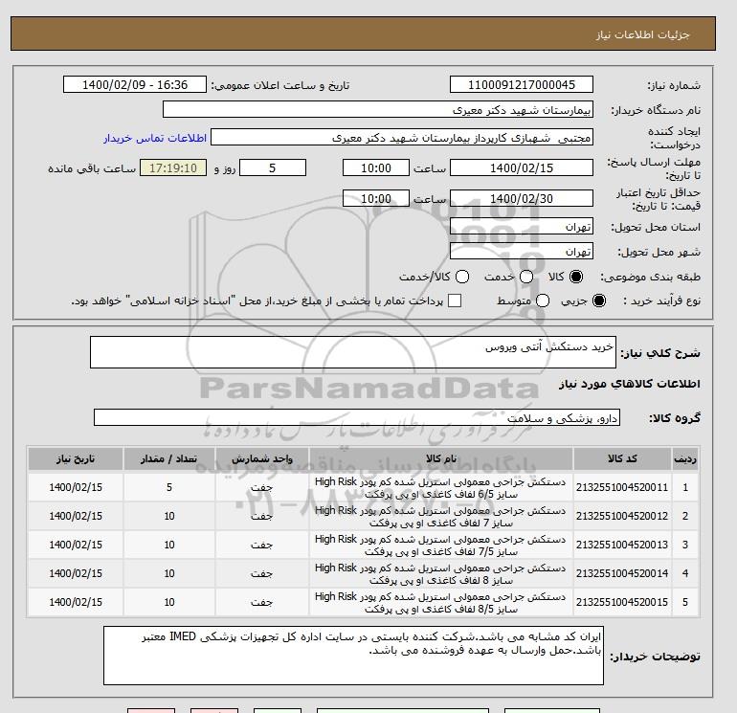Click product code 2132551004520013
The height and width of the screenshot is (713, 737).
pos(622,545)
